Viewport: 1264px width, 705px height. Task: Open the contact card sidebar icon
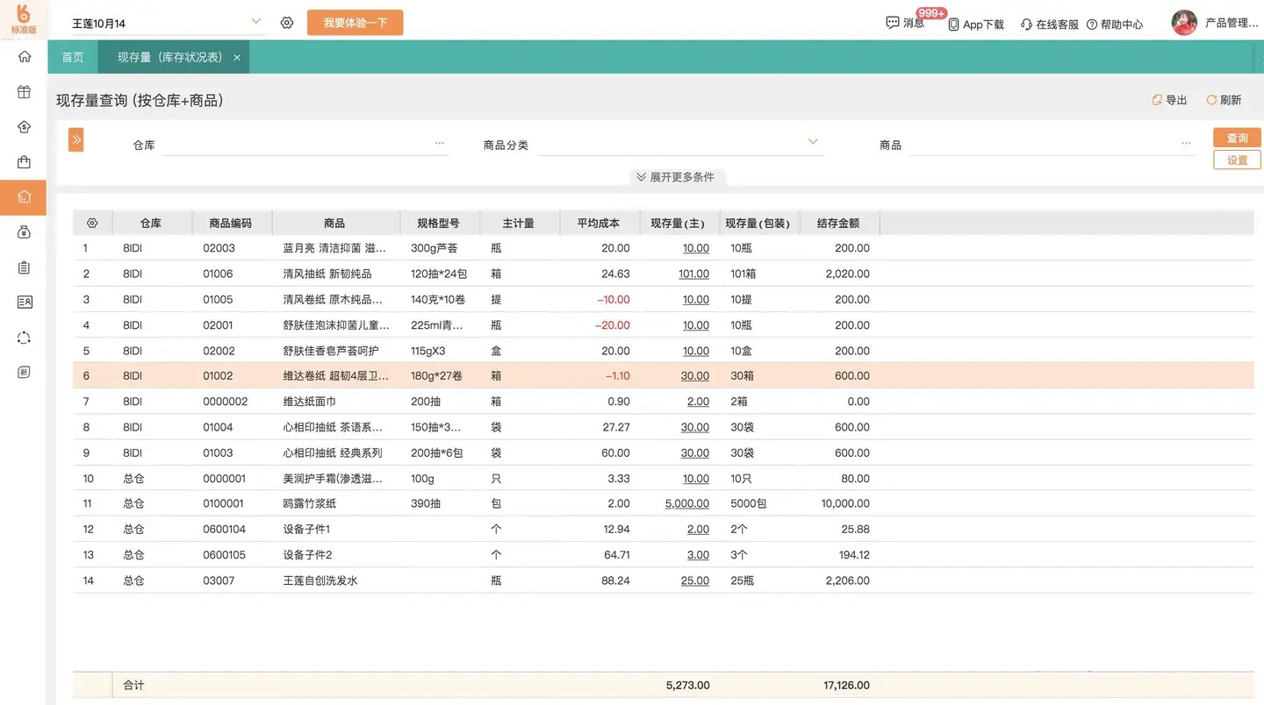point(24,303)
